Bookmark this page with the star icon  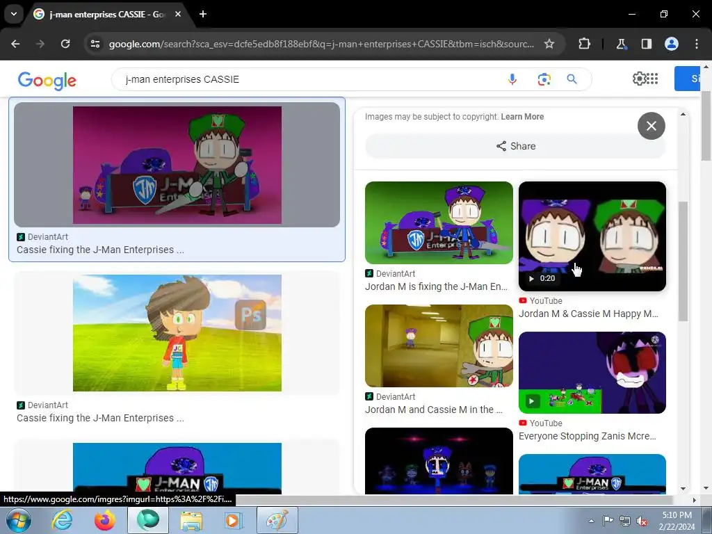coord(549,44)
